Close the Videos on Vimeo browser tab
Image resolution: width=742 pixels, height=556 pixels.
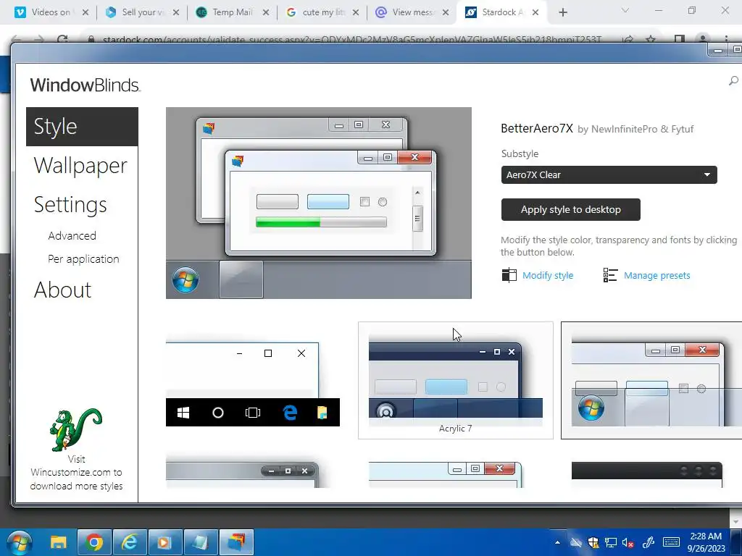coord(86,12)
